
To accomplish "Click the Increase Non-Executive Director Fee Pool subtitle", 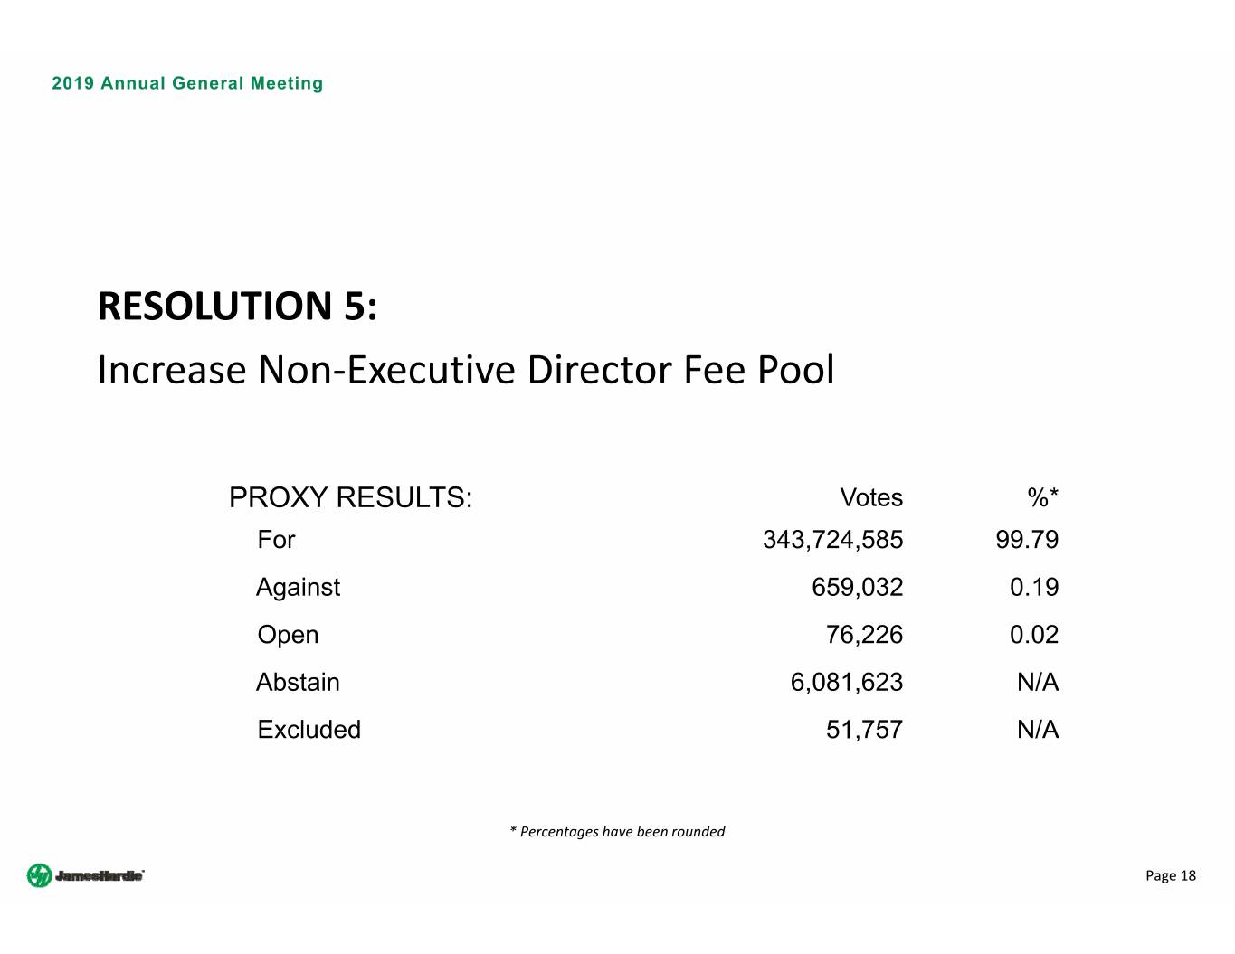I will tap(465, 370).
